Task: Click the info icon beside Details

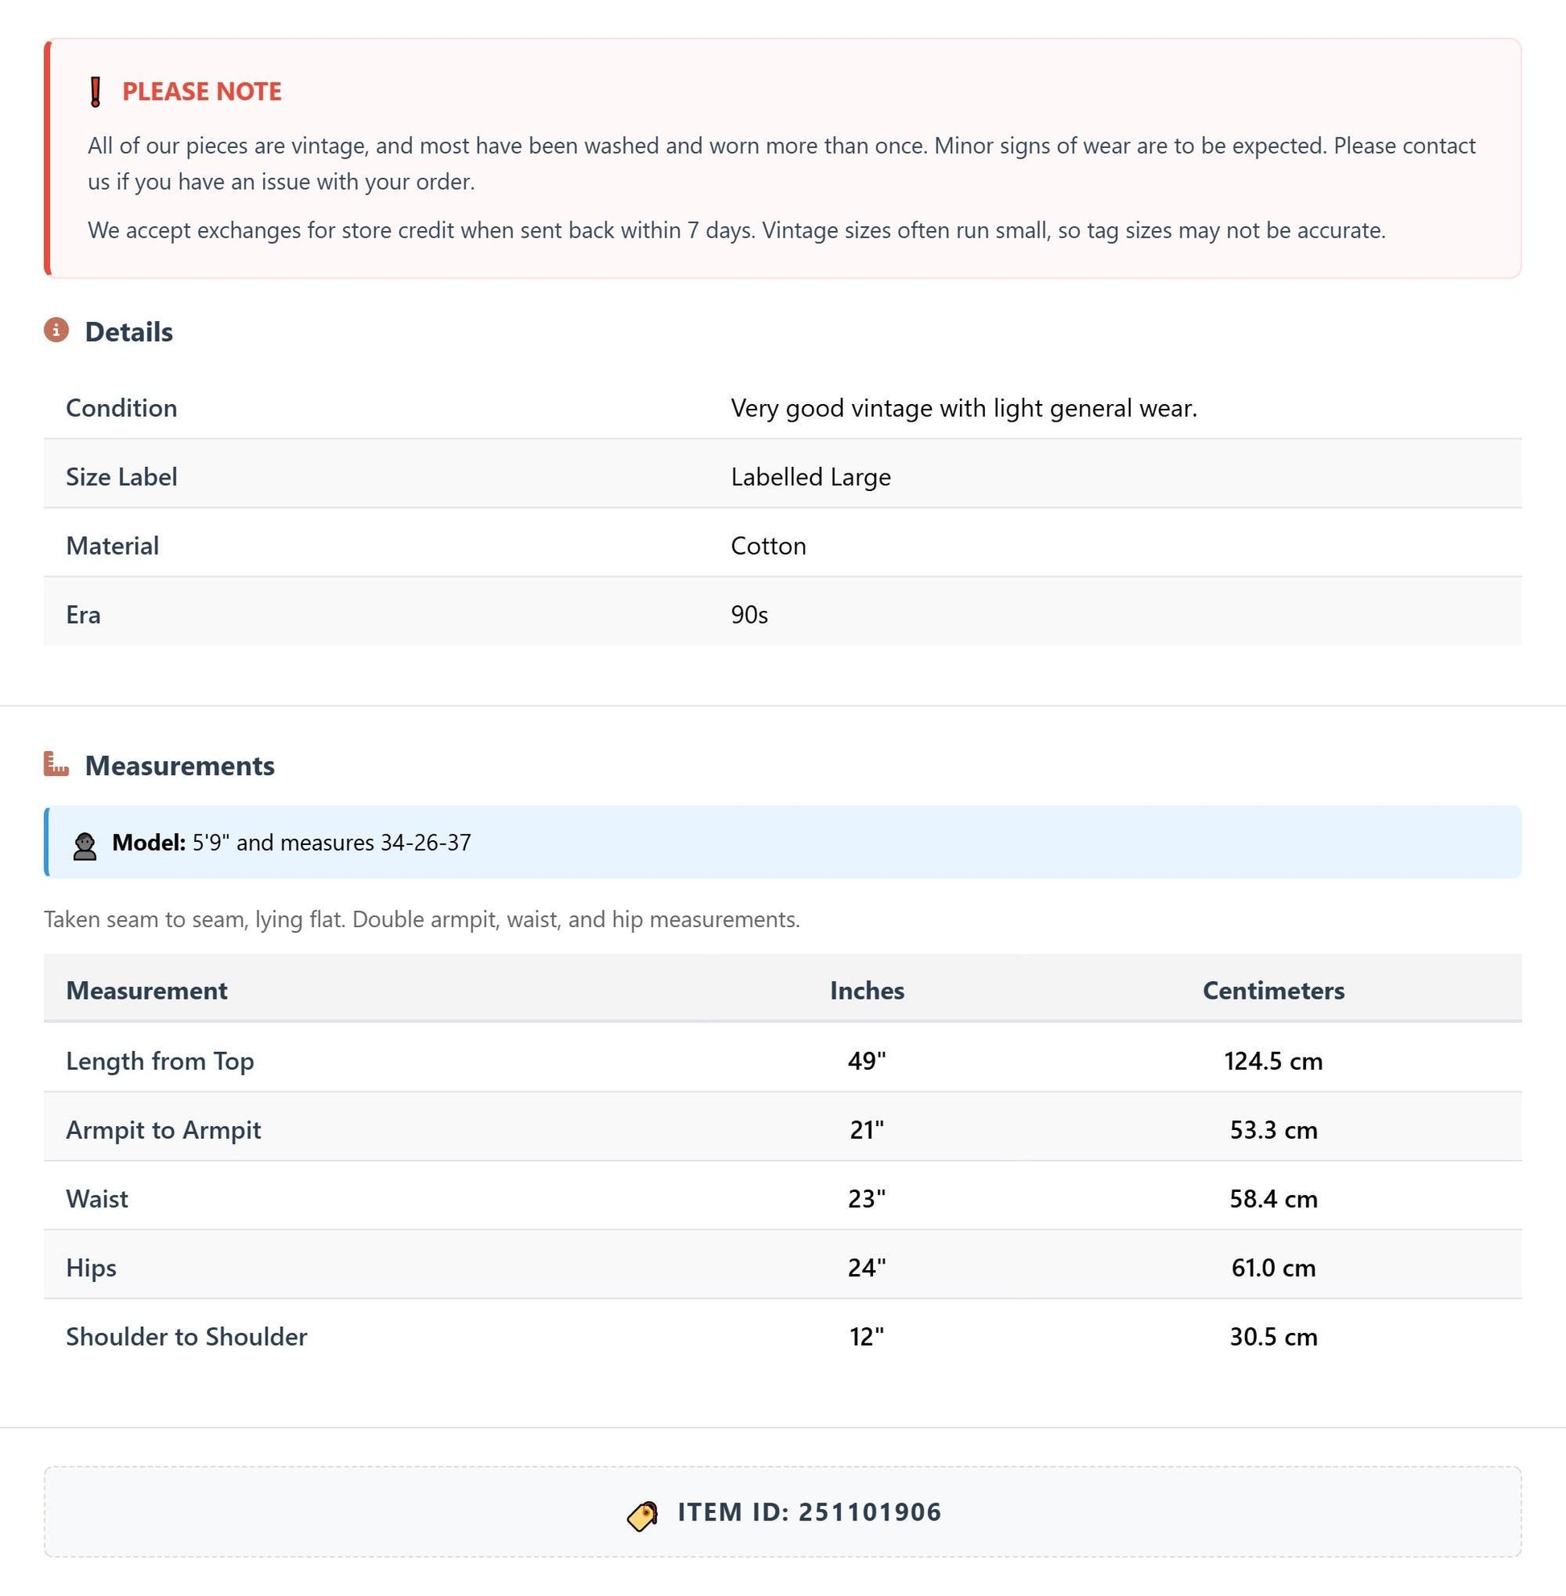Action: click(x=56, y=331)
